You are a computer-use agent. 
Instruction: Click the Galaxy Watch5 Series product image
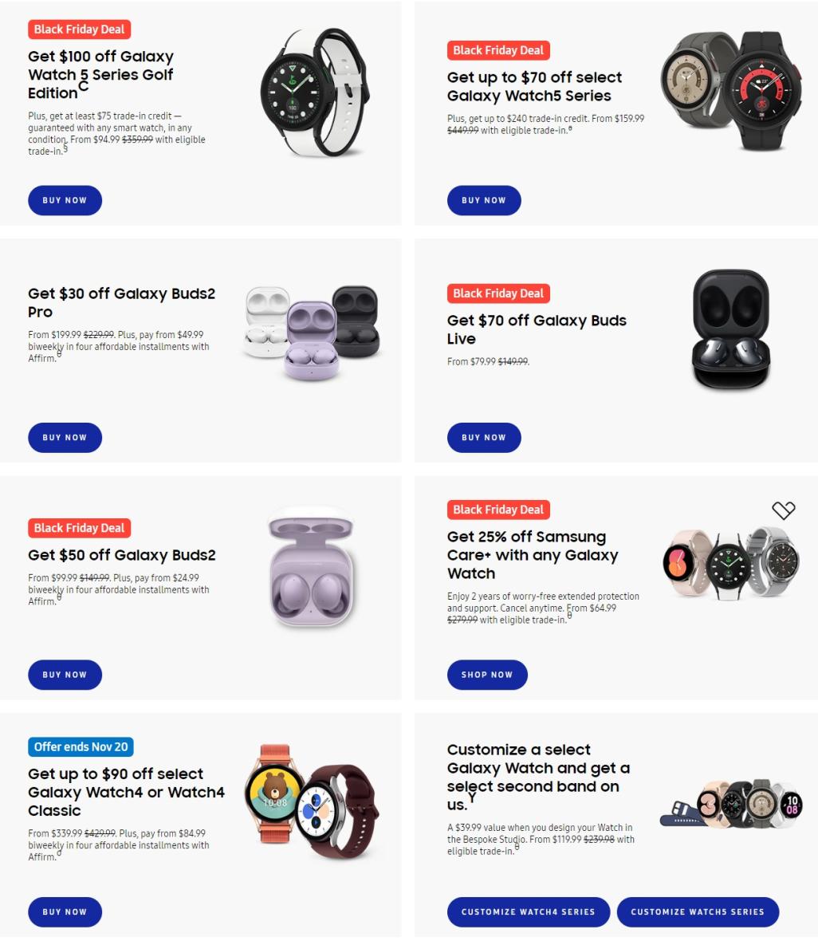pos(731,90)
